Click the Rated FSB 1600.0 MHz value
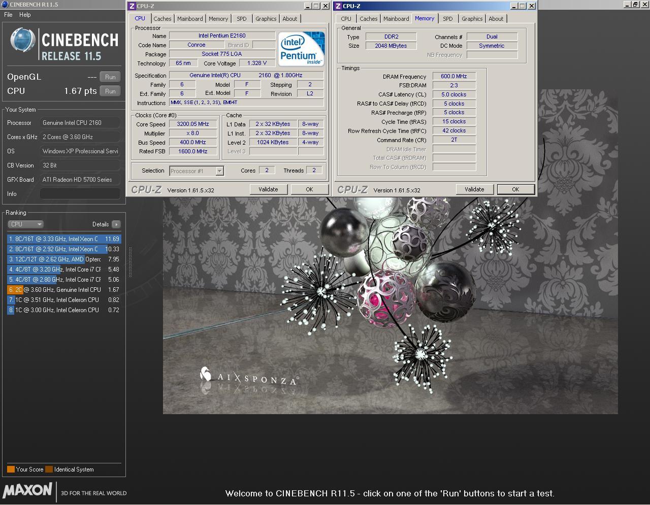Image resolution: width=650 pixels, height=505 pixels. 193,152
